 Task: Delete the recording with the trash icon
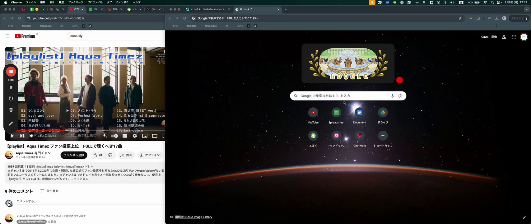tap(11, 110)
